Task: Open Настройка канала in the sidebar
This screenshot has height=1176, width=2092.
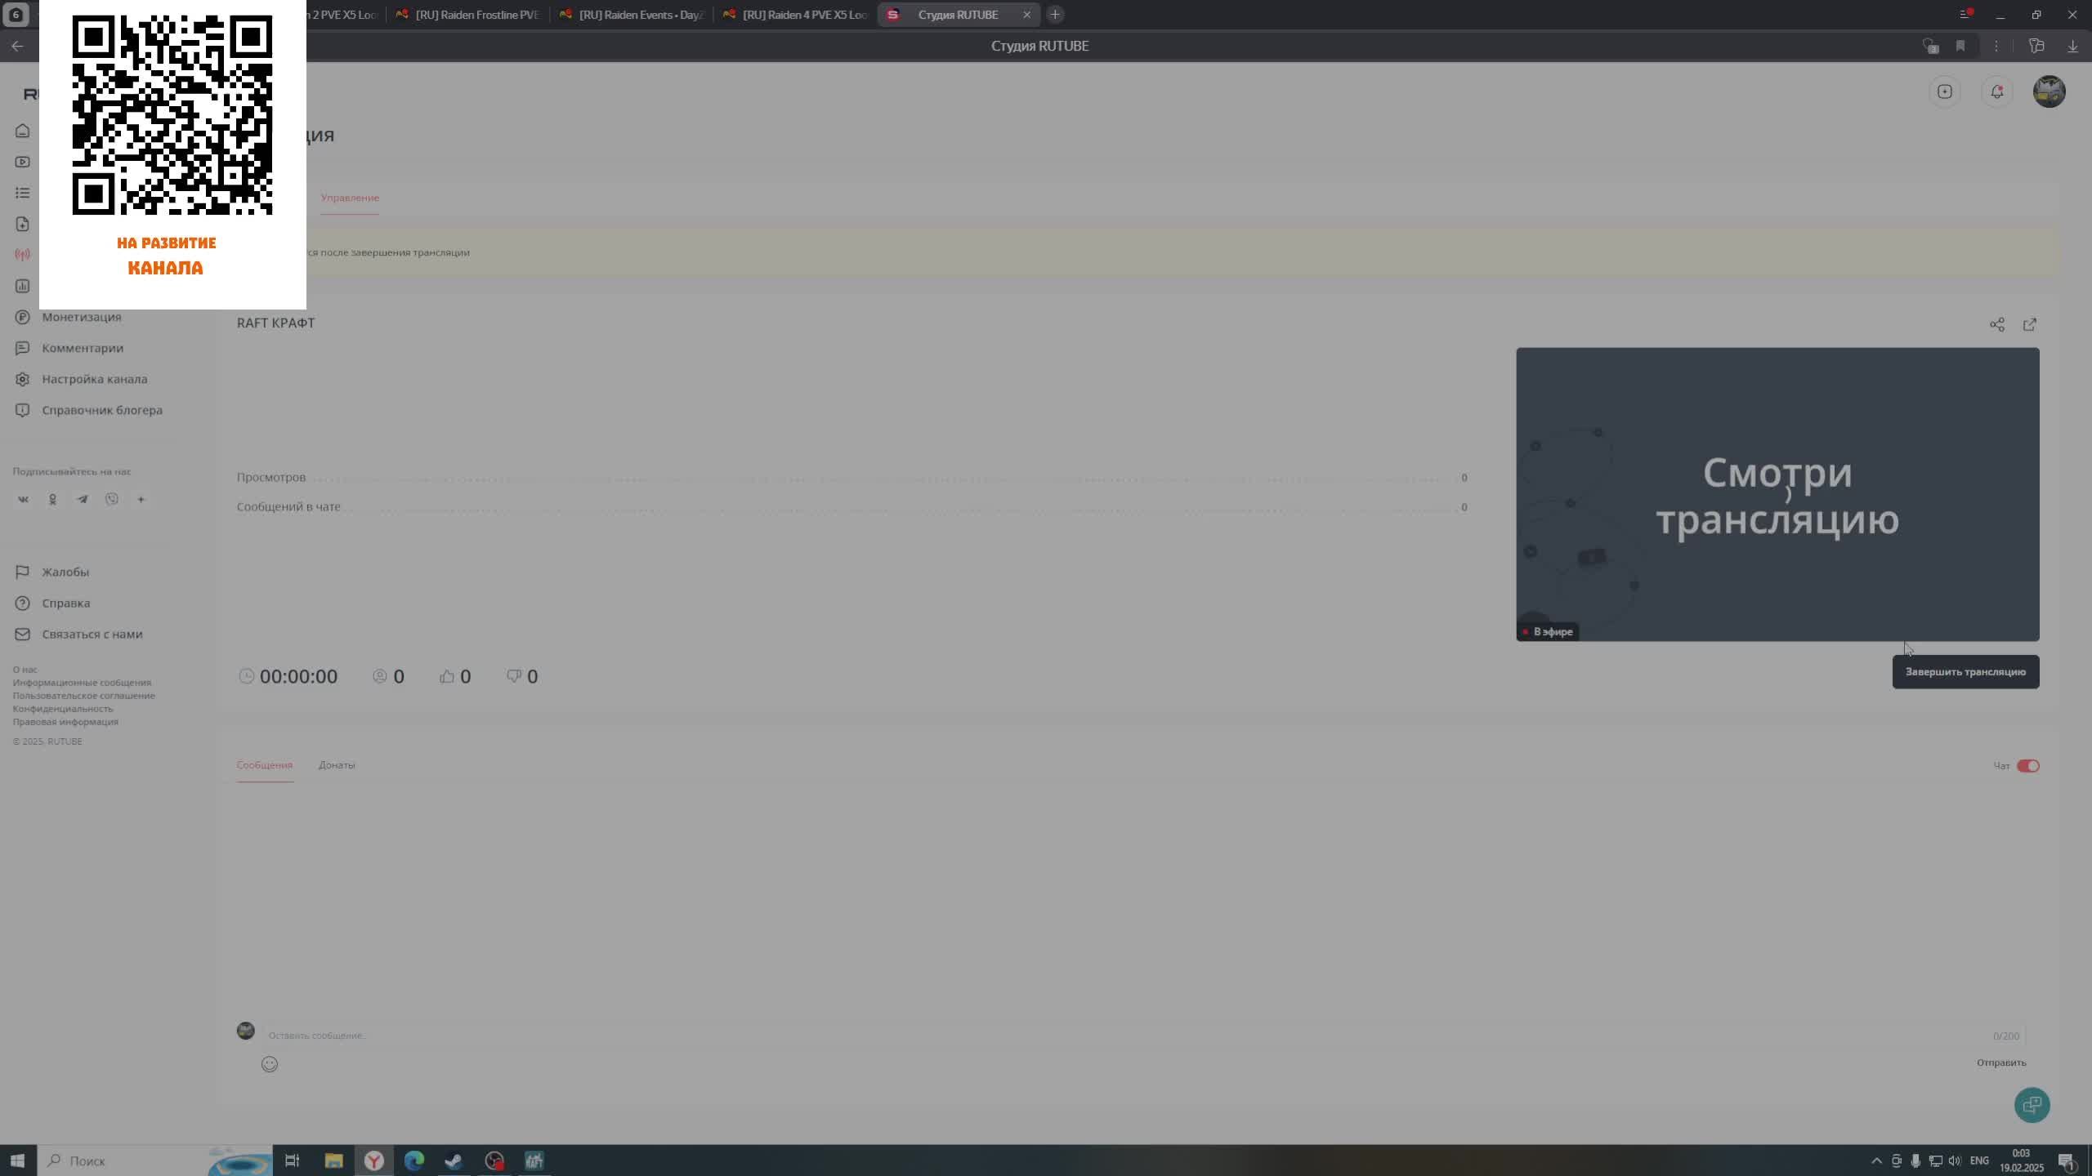Action: 94,379
